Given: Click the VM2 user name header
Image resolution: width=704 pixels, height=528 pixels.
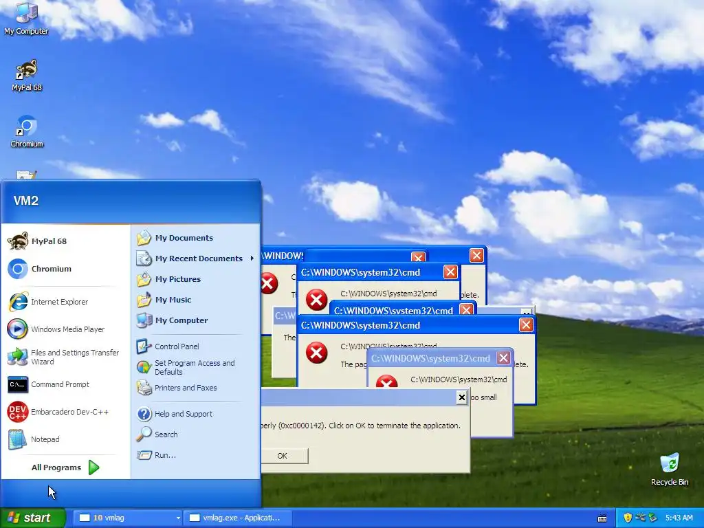Looking at the screenshot, I should coord(26,200).
